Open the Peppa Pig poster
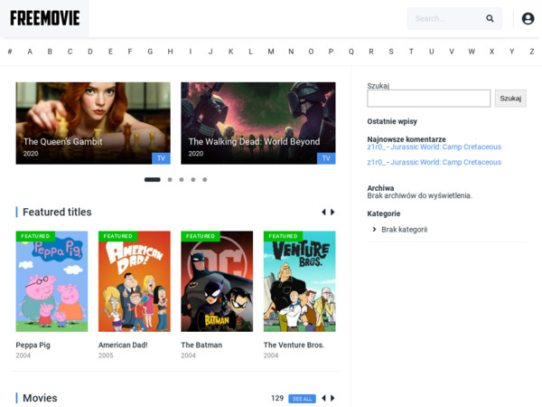Viewport: 542px width, 407px height. click(x=51, y=281)
